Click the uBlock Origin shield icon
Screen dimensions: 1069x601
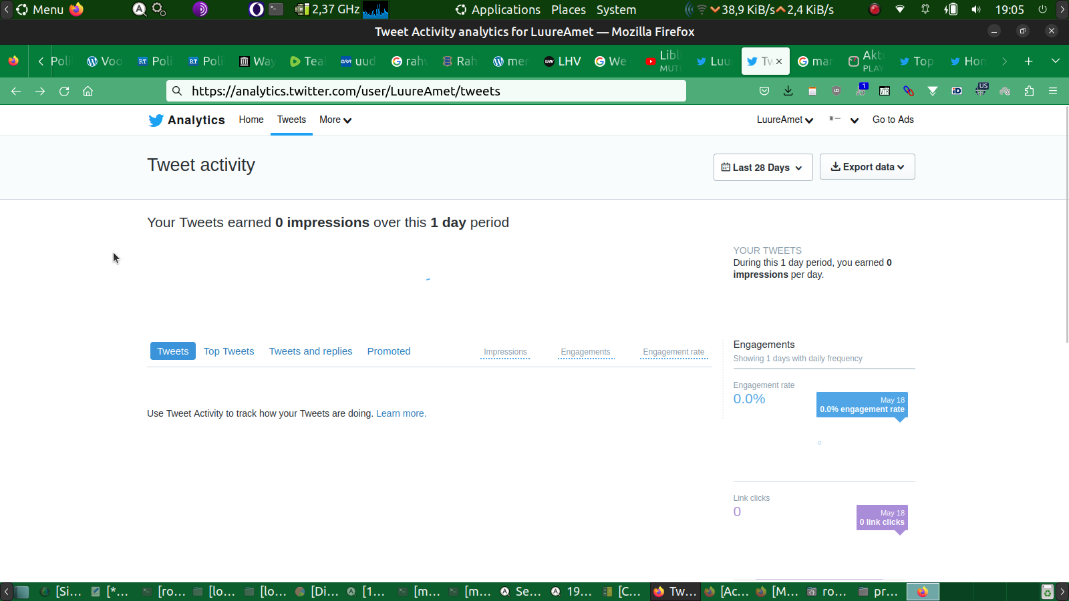[x=836, y=91]
